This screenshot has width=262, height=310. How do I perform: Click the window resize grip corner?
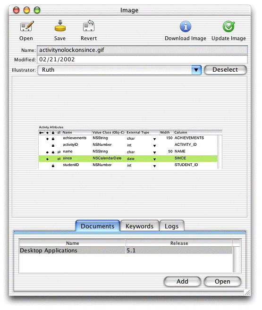tap(247, 292)
